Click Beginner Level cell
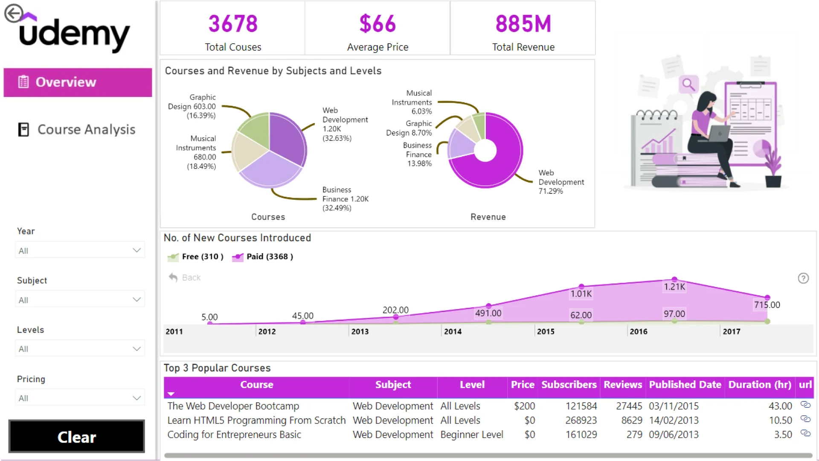 [472, 435]
